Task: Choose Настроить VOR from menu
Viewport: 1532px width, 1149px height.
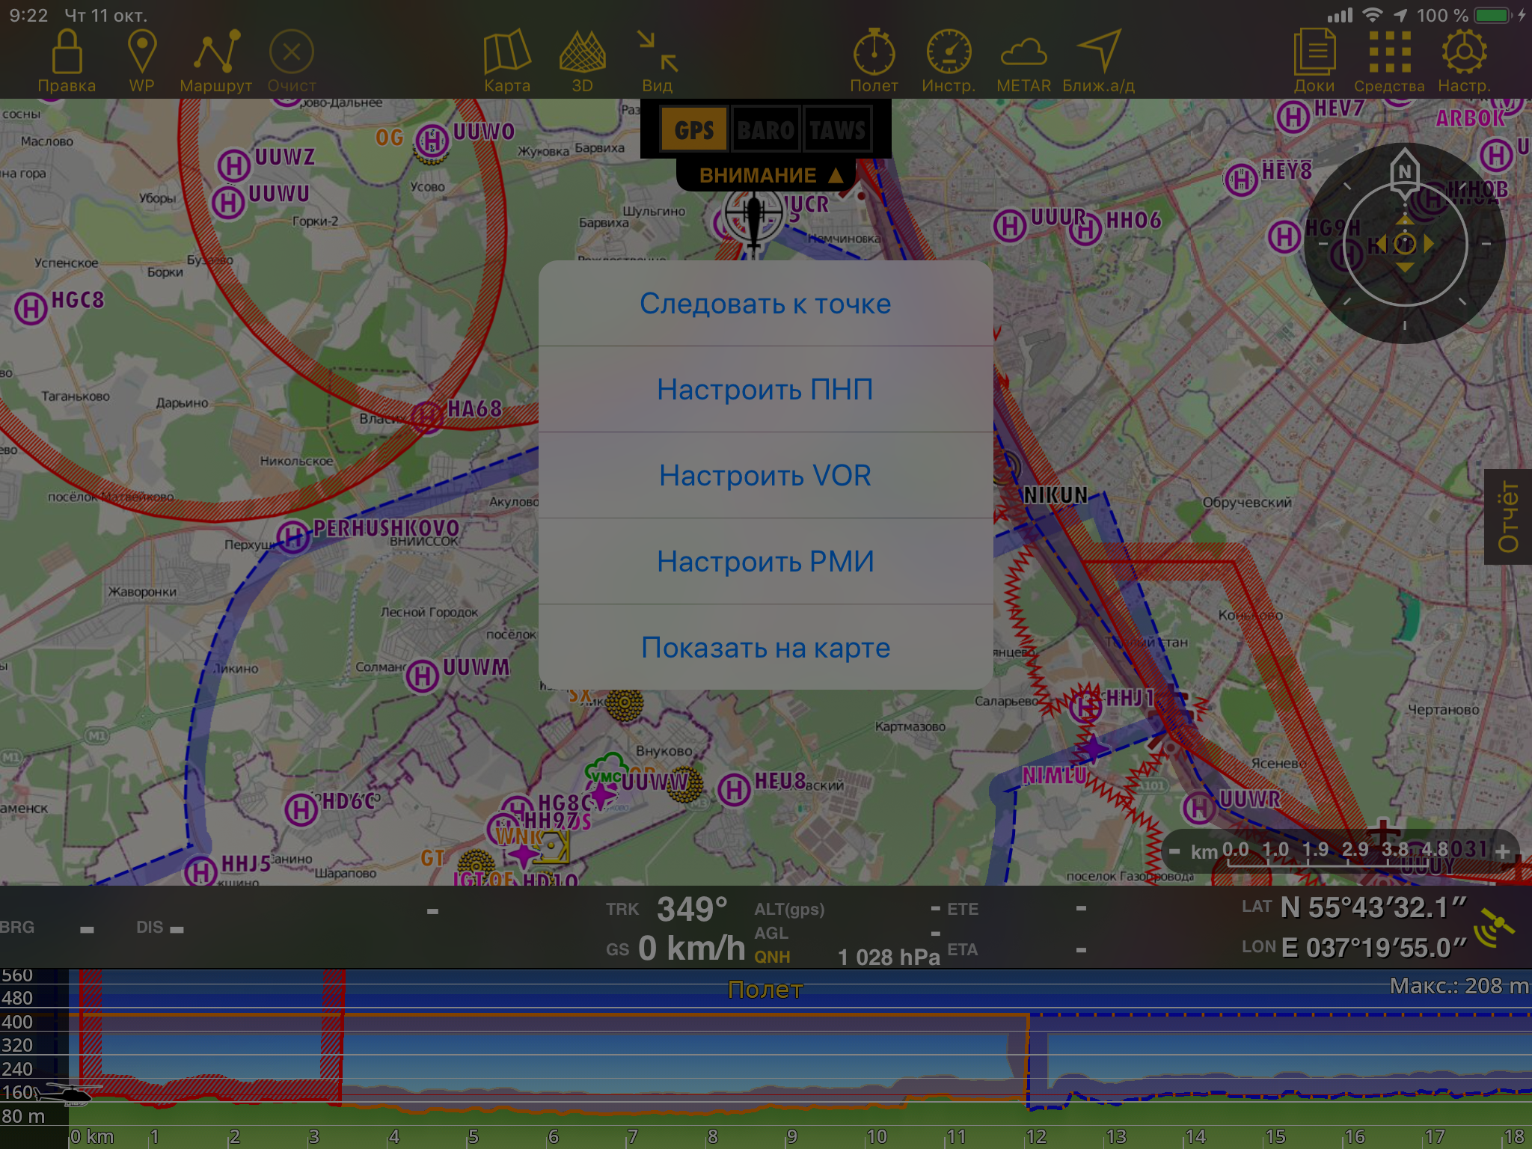Action: point(765,476)
